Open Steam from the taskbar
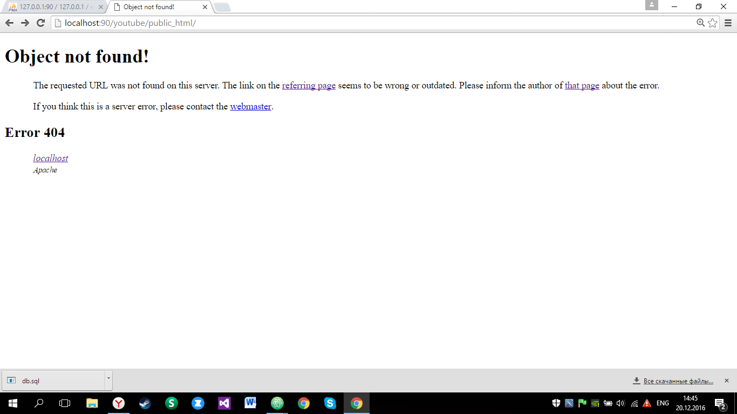 click(x=145, y=403)
